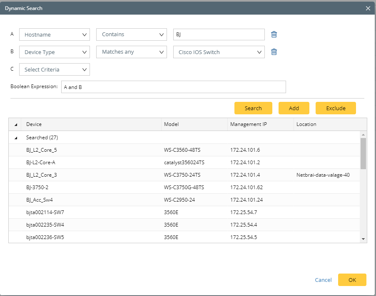376x296 pixels.
Task: Edit the Boolean Expression field
Action: pyautogui.click(x=174, y=86)
